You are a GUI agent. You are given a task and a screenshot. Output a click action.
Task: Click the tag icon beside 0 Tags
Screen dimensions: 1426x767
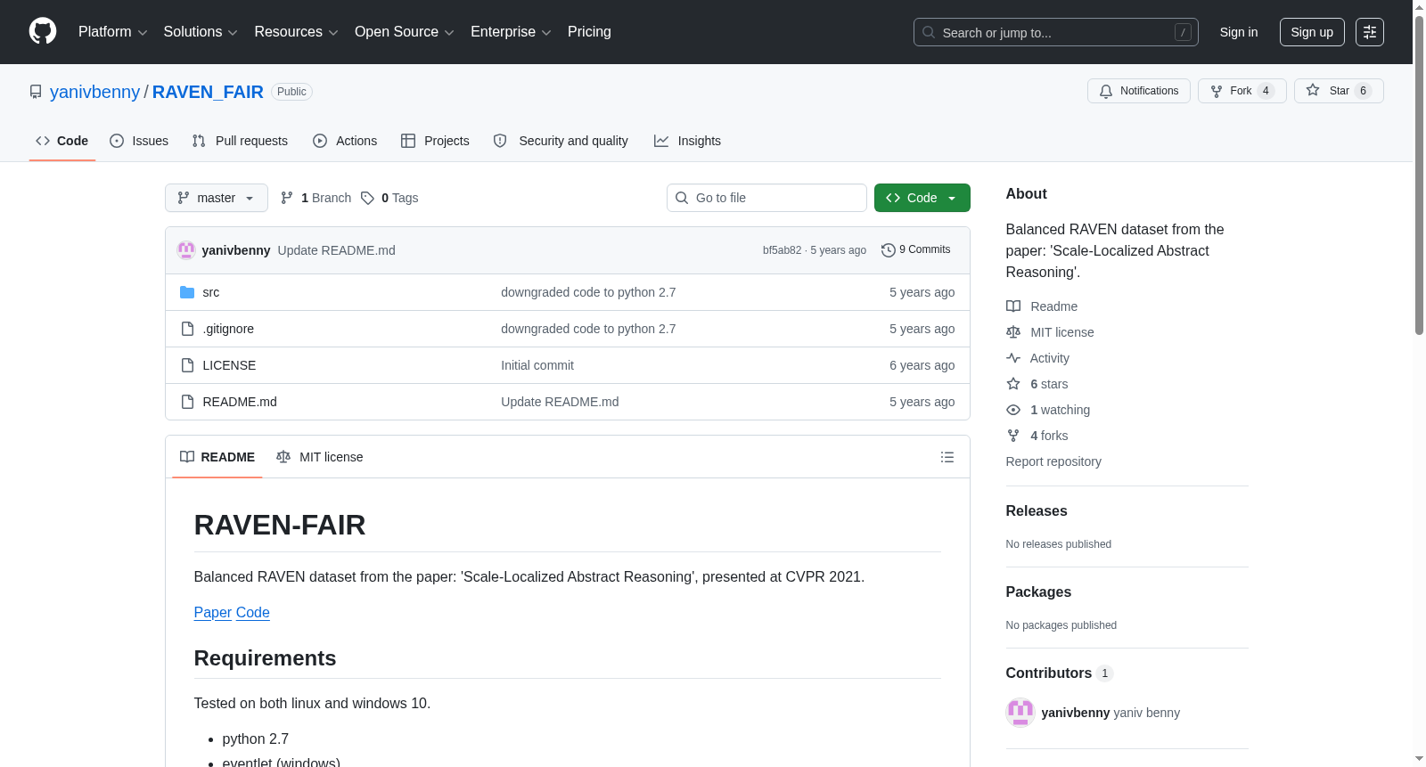367,198
